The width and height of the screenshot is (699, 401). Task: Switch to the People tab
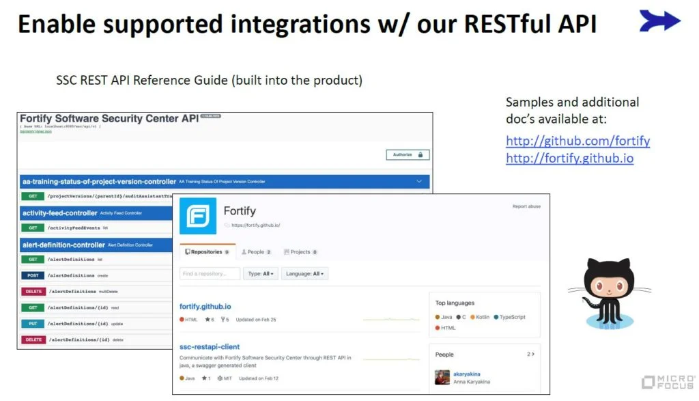click(256, 252)
